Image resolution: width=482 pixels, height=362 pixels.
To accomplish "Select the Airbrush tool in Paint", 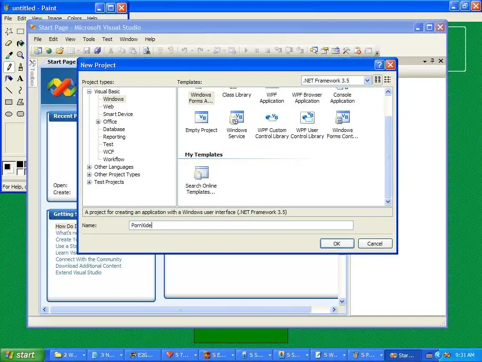I will [9, 78].
